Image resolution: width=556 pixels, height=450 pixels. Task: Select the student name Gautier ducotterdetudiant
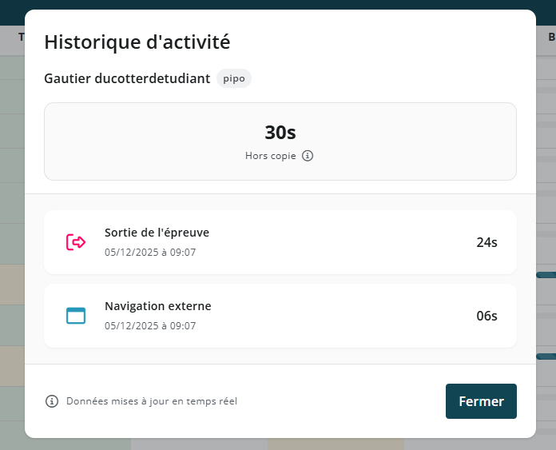pos(127,78)
